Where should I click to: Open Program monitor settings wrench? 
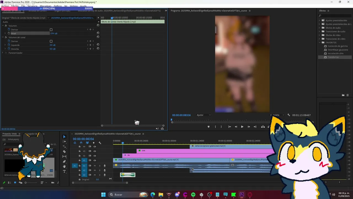pos(289,115)
